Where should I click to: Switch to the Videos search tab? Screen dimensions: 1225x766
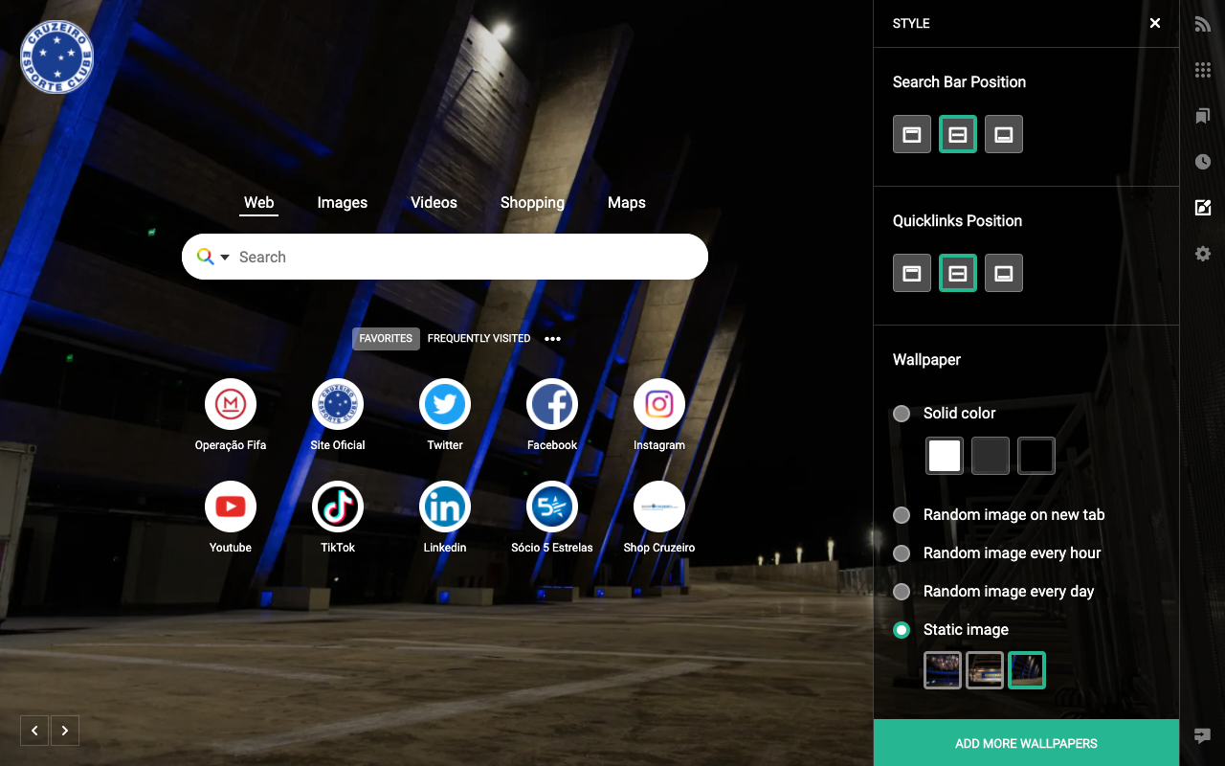point(434,203)
